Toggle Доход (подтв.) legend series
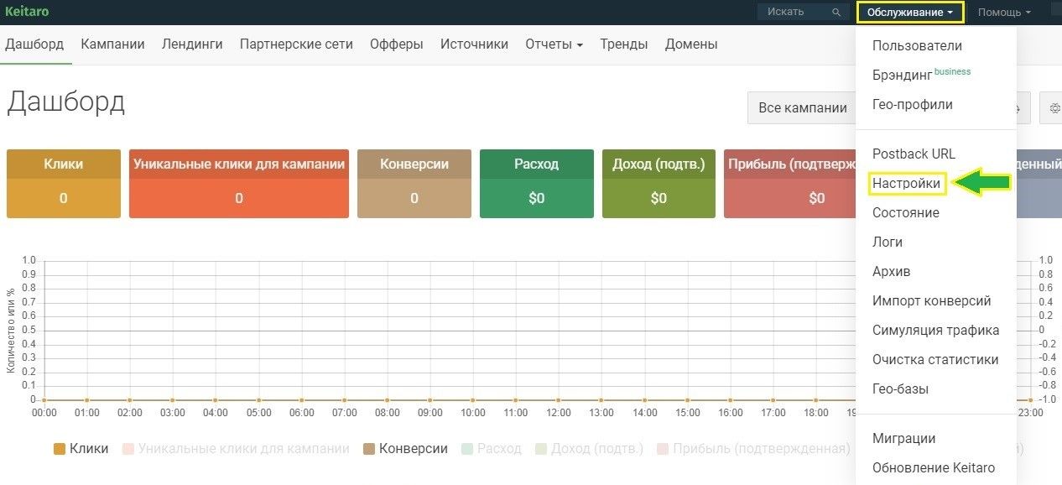Image resolution: width=1062 pixels, height=485 pixels. point(589,449)
